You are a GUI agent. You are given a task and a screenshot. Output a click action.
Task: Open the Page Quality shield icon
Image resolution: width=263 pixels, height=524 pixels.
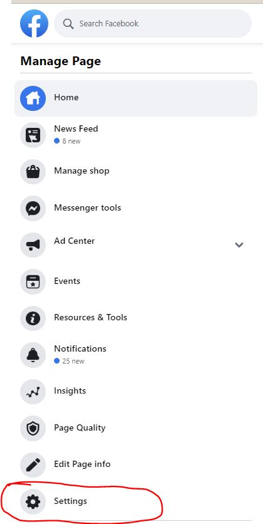click(33, 428)
